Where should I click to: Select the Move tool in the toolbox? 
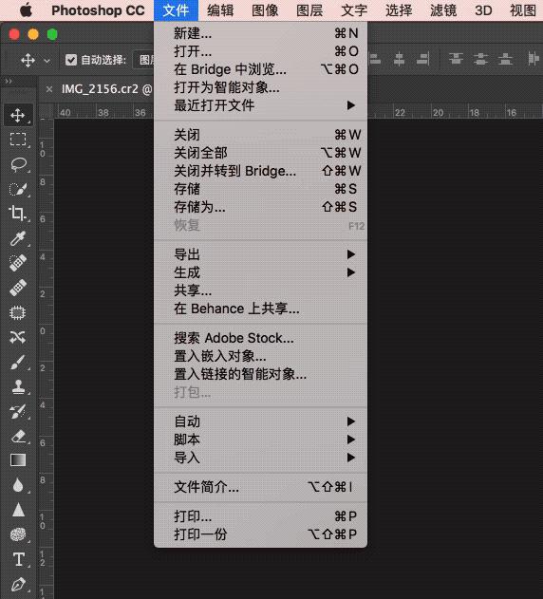(18, 115)
